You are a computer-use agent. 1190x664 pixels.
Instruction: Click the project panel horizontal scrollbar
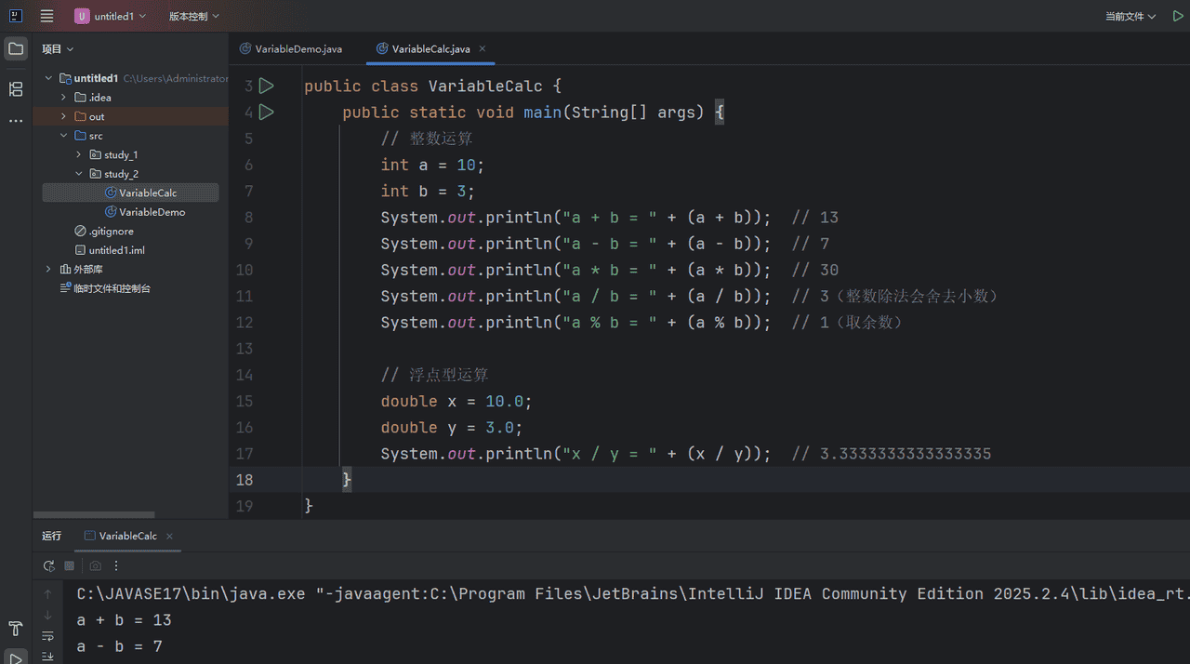(93, 514)
